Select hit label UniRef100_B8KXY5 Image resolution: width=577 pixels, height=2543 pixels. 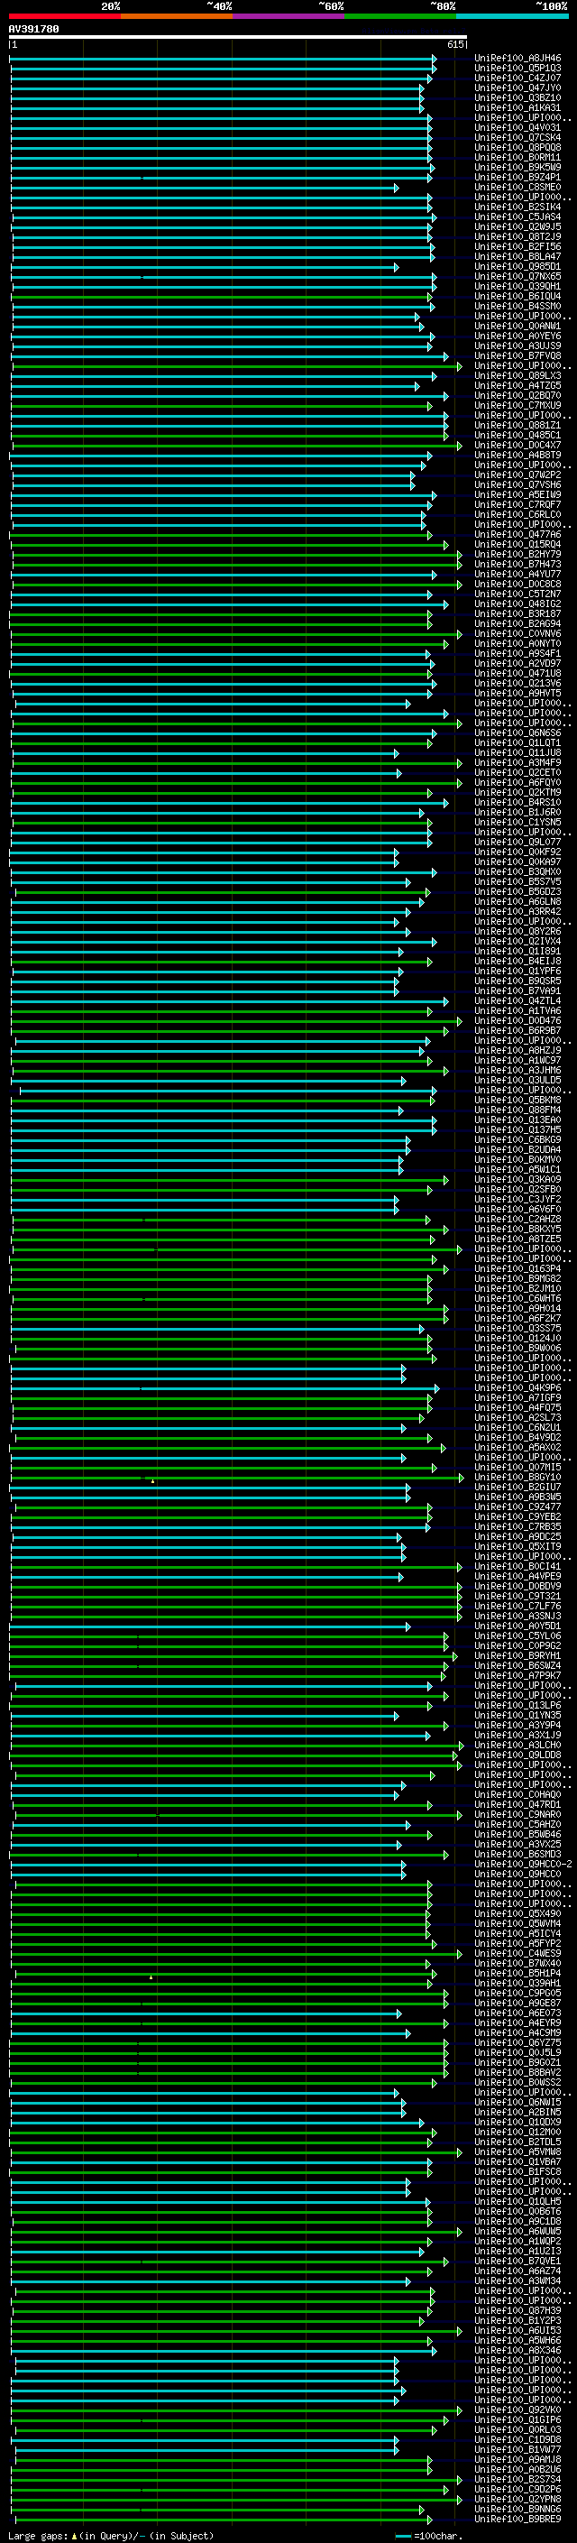[517, 1229]
